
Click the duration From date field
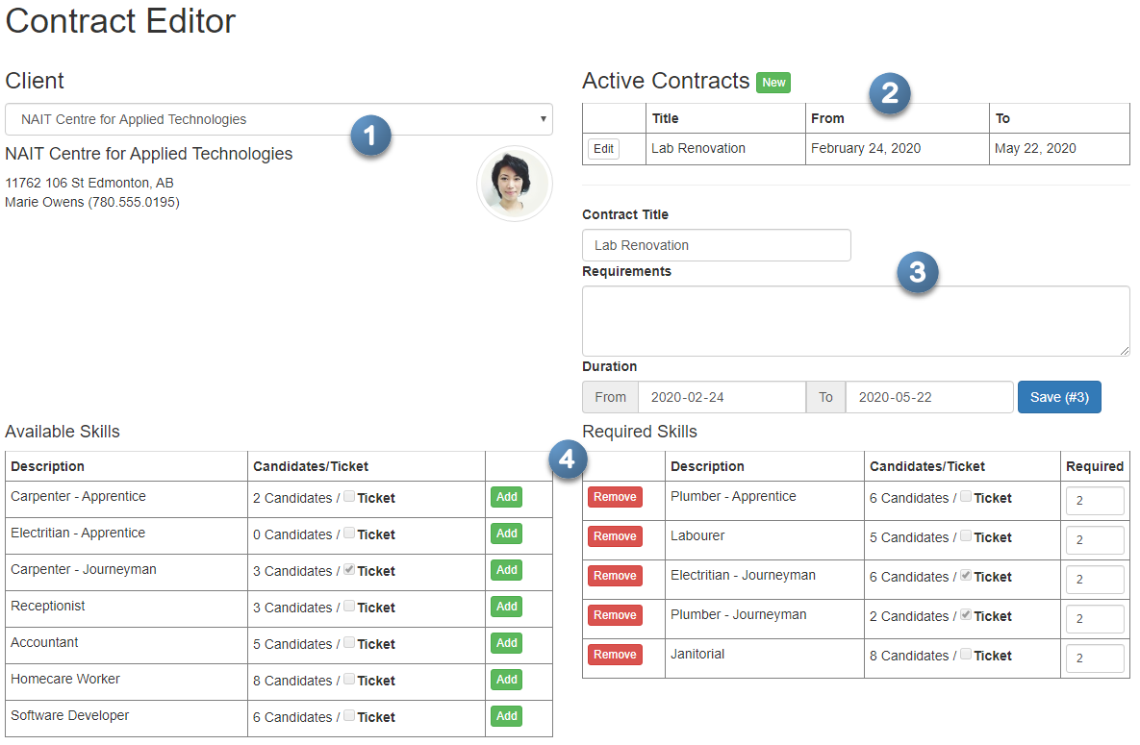pos(722,397)
